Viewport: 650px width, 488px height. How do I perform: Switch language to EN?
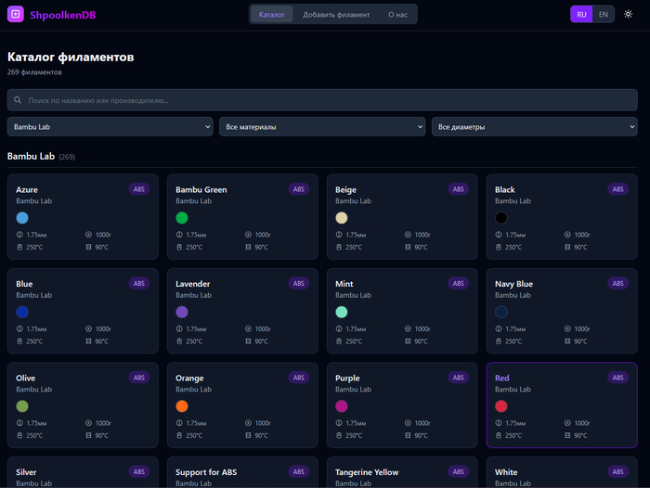604,15
